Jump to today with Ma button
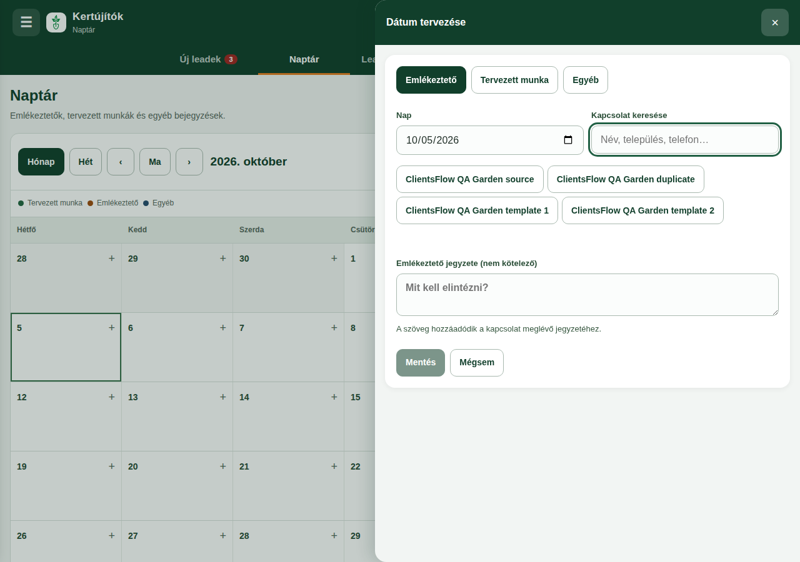This screenshot has height=562, width=800. 155,162
